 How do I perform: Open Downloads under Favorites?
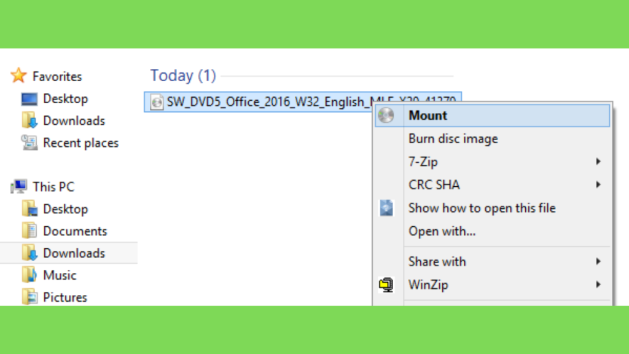tap(74, 121)
